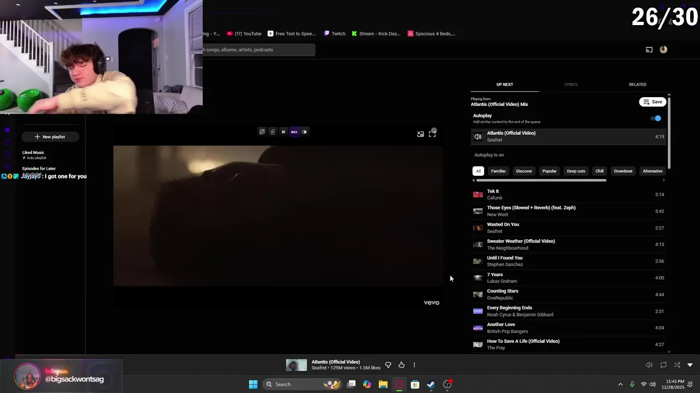
Task: Click the chip row left arrow
Action: coord(474,180)
